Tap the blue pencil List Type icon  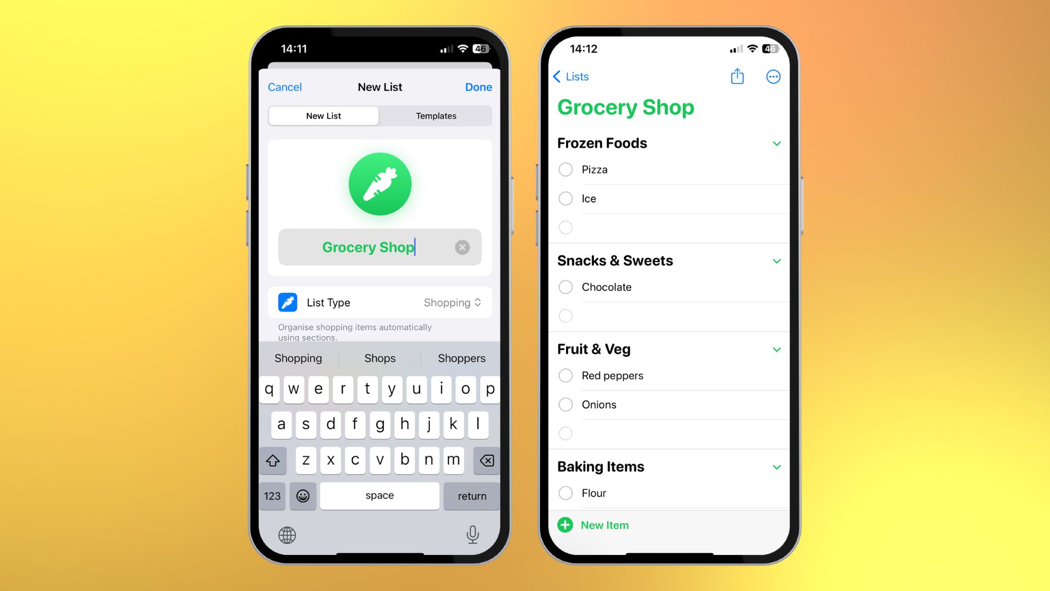pyautogui.click(x=287, y=303)
